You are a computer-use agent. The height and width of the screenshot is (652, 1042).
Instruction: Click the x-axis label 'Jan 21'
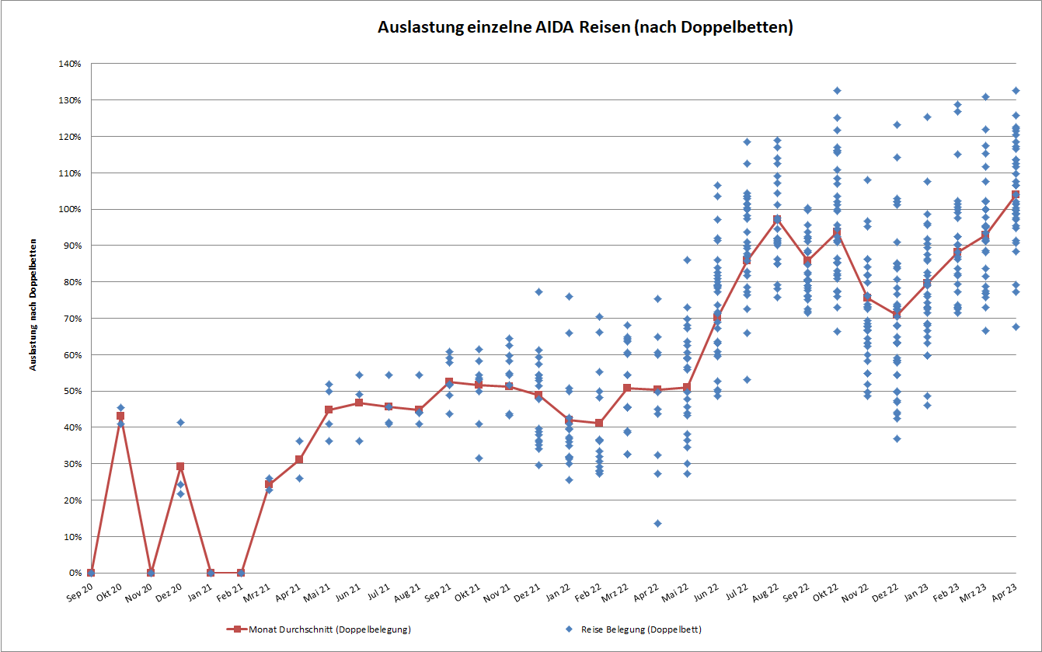pyautogui.click(x=199, y=591)
